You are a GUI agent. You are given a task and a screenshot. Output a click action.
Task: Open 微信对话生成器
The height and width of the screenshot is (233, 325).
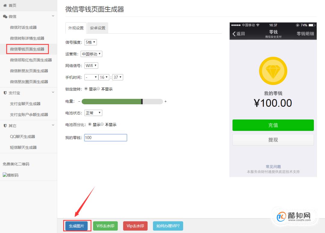[x=23, y=27]
